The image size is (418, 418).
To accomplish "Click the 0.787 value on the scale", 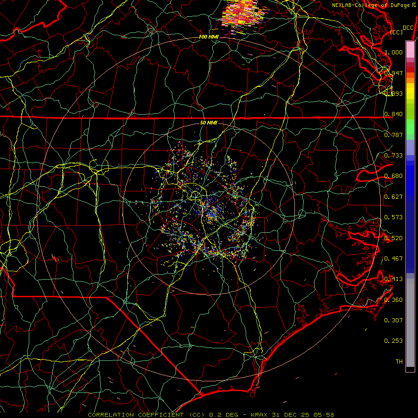I will point(393,135).
